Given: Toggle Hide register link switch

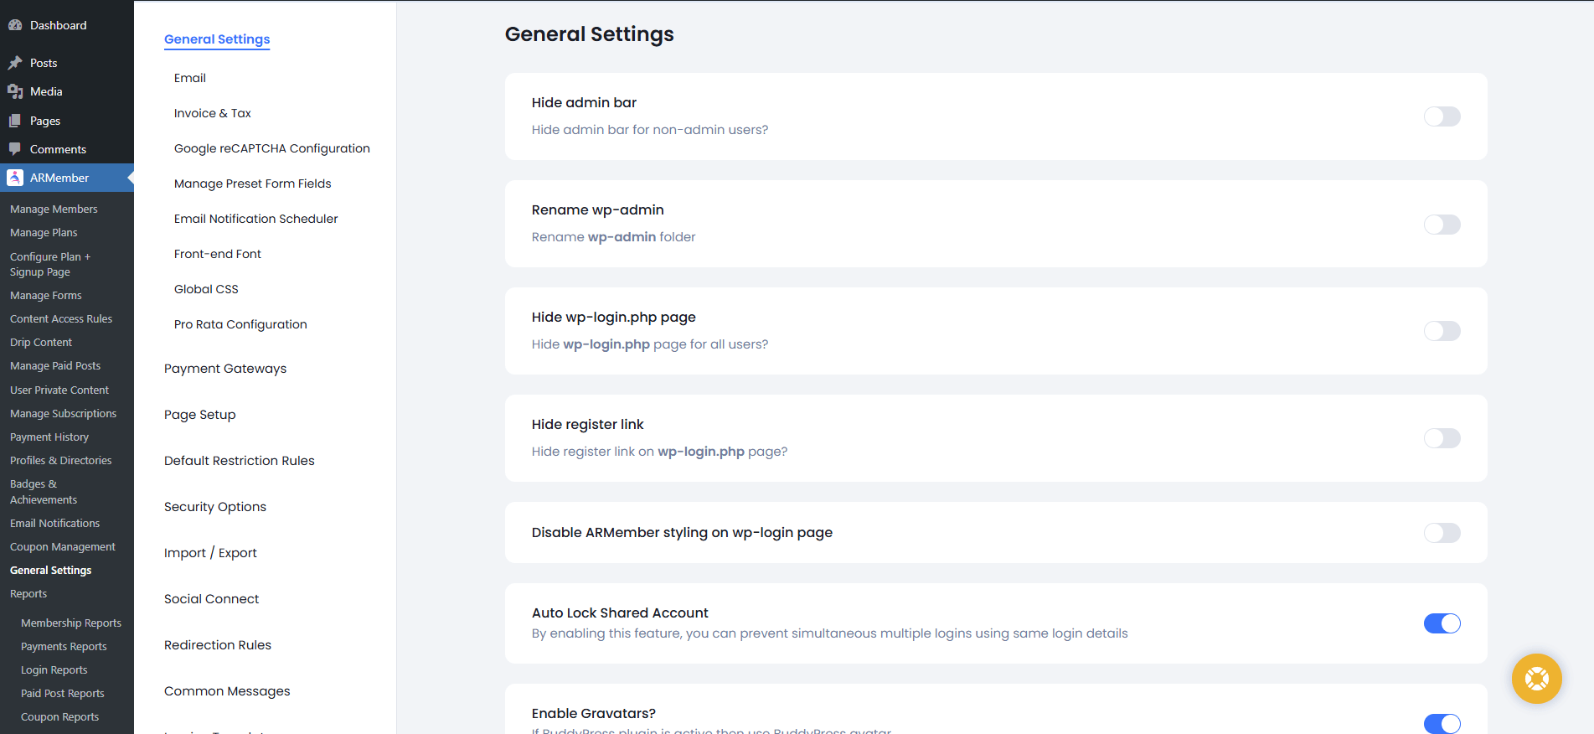Looking at the screenshot, I should 1442,438.
